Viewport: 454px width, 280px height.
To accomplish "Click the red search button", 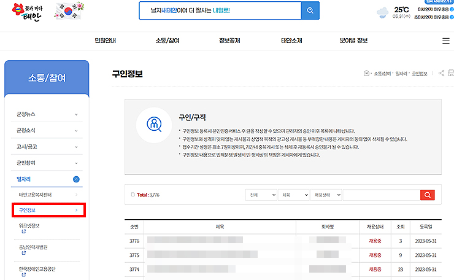I will click(428, 195).
